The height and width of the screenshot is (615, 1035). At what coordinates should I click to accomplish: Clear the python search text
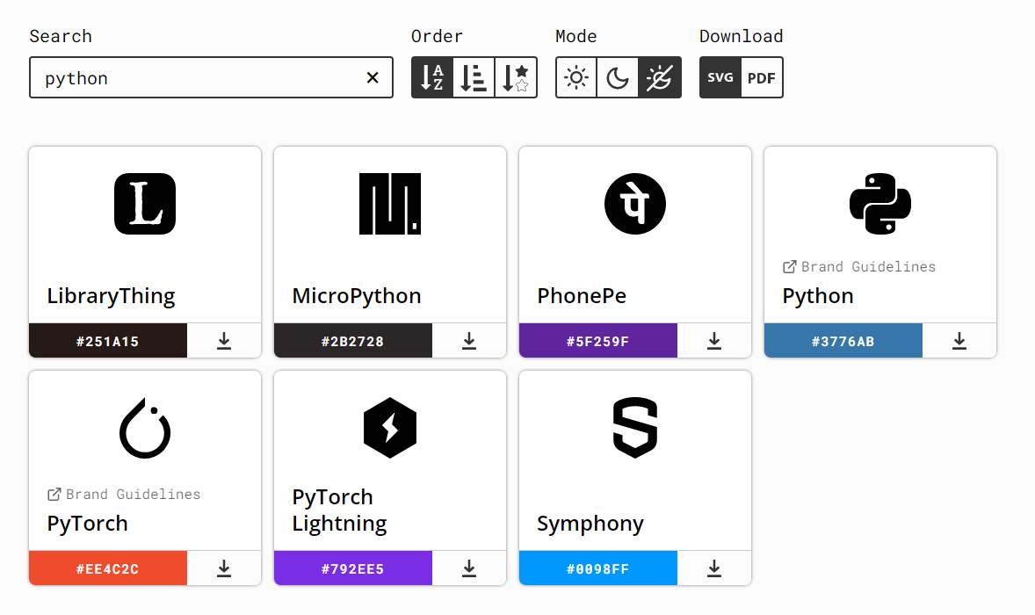373,78
